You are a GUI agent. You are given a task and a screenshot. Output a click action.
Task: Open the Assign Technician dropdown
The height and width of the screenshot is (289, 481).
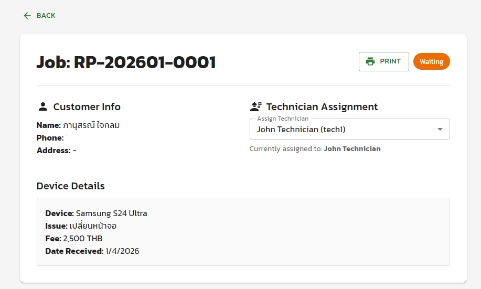coord(350,129)
